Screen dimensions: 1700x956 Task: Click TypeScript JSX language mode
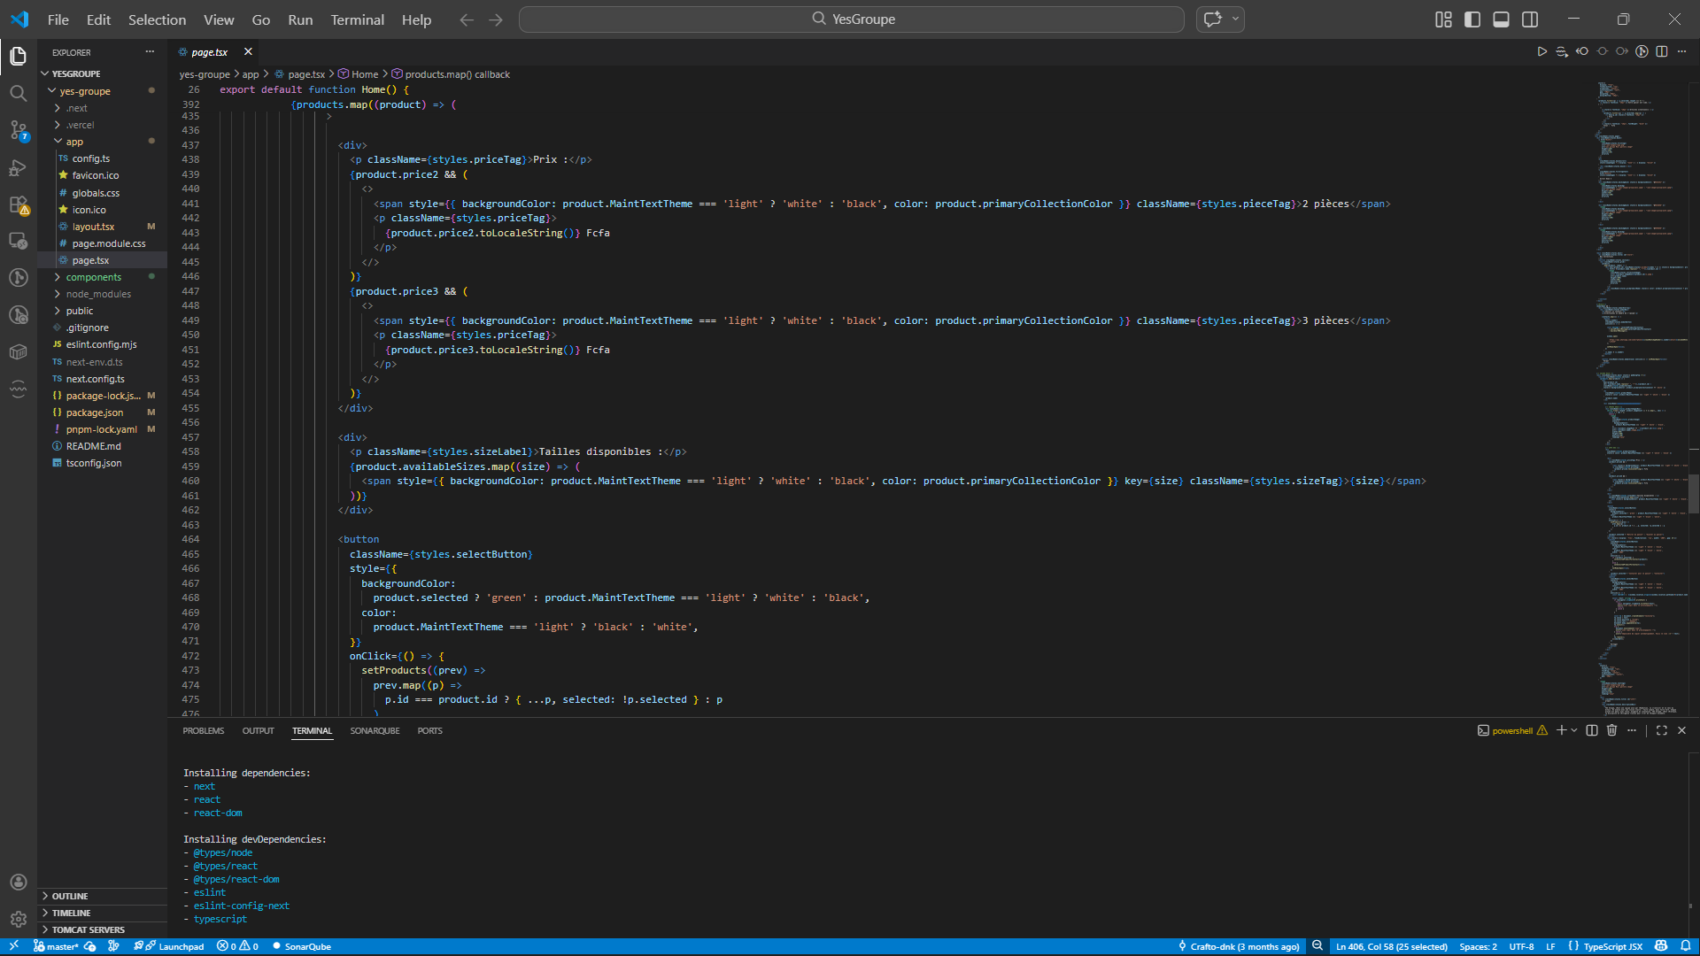tap(1611, 946)
